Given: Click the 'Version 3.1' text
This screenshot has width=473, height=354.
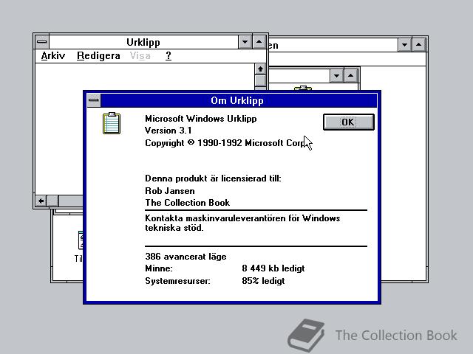Looking at the screenshot, I should point(168,131).
